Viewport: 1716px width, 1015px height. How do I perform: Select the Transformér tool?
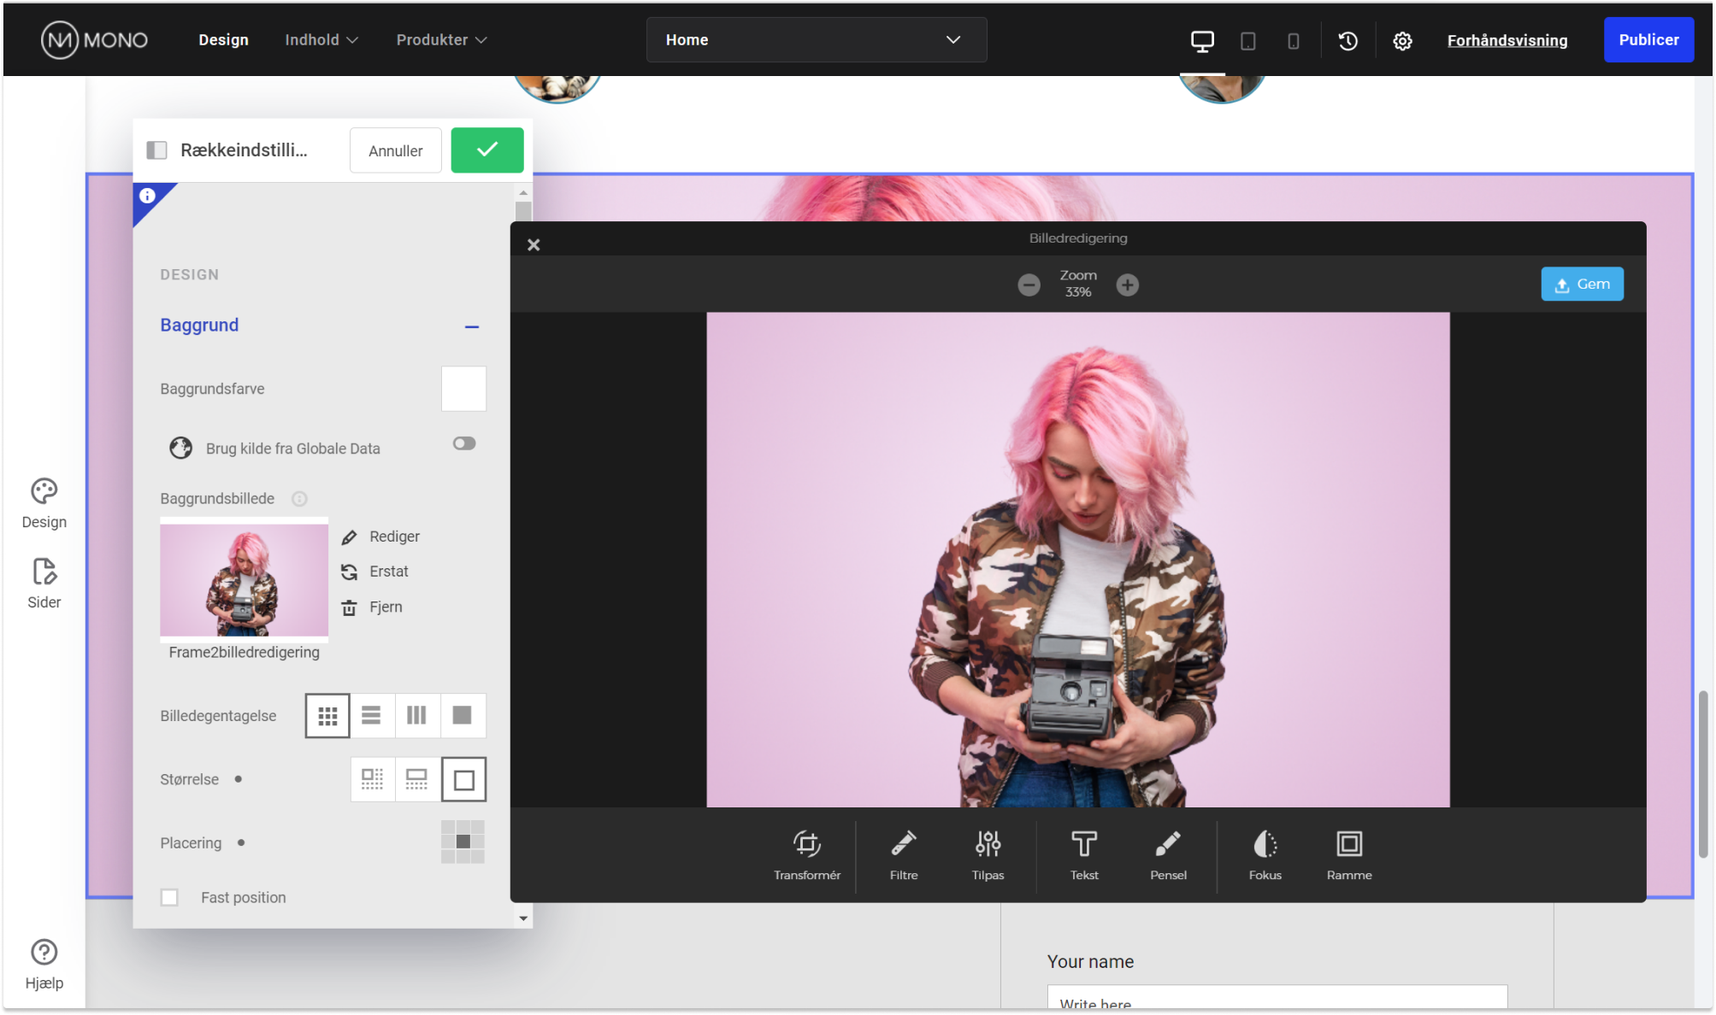(x=806, y=854)
